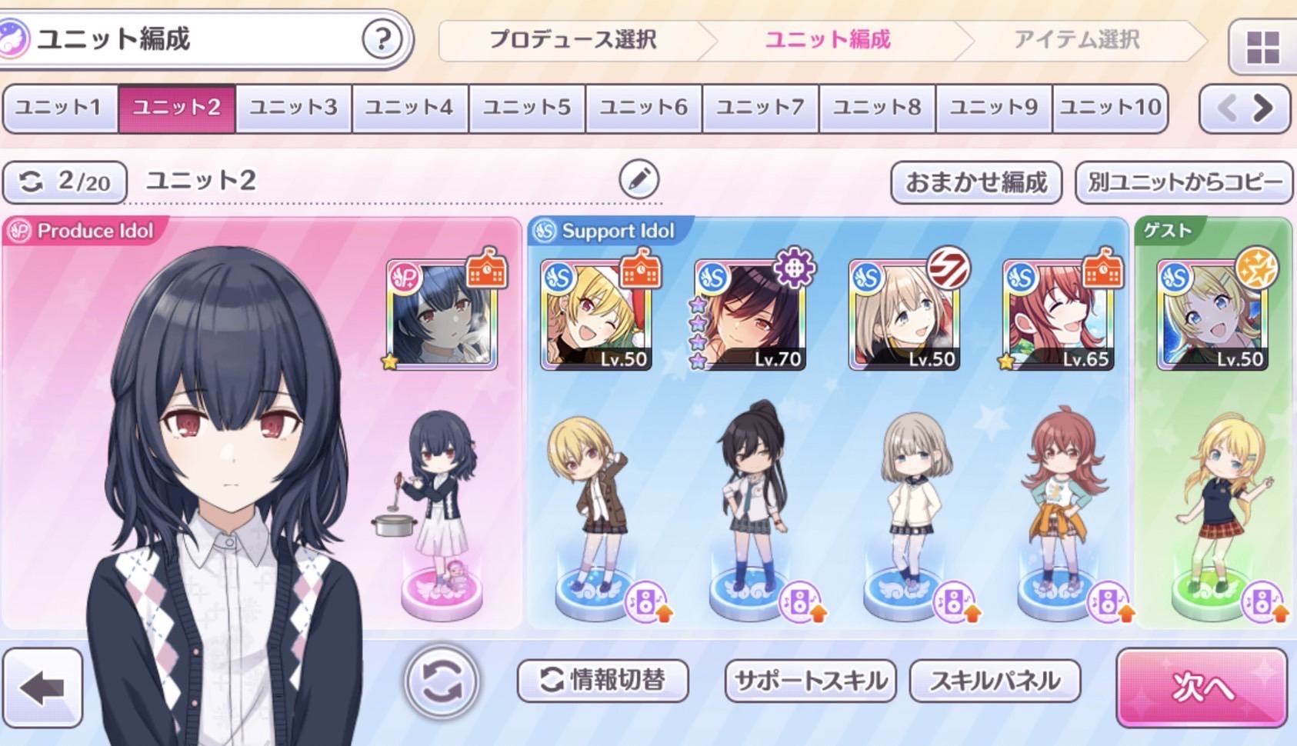The width and height of the screenshot is (1297, 746).
Task: Switch the 2/20 unit counter
Action: [x=65, y=182]
